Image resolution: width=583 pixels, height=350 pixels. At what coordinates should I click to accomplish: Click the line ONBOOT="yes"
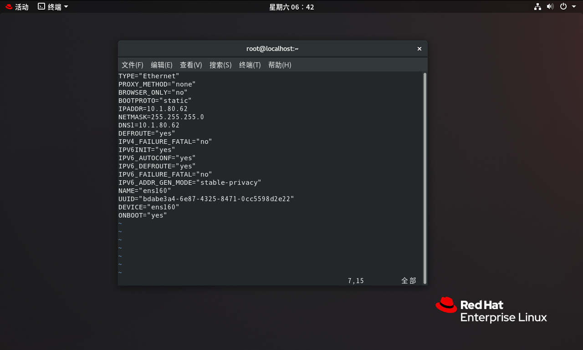pyautogui.click(x=143, y=215)
